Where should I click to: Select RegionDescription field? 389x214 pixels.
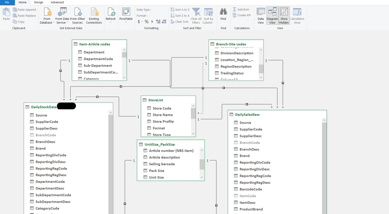tap(236, 67)
